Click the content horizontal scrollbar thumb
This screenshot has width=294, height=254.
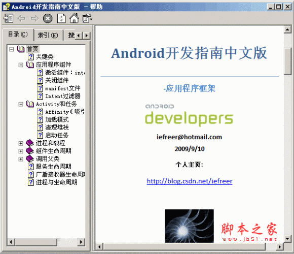tap(185, 247)
